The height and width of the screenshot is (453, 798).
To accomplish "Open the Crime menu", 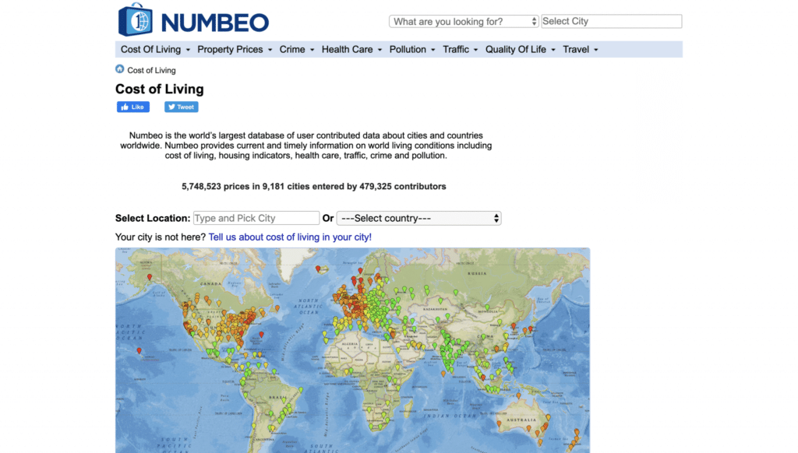I will tap(297, 49).
